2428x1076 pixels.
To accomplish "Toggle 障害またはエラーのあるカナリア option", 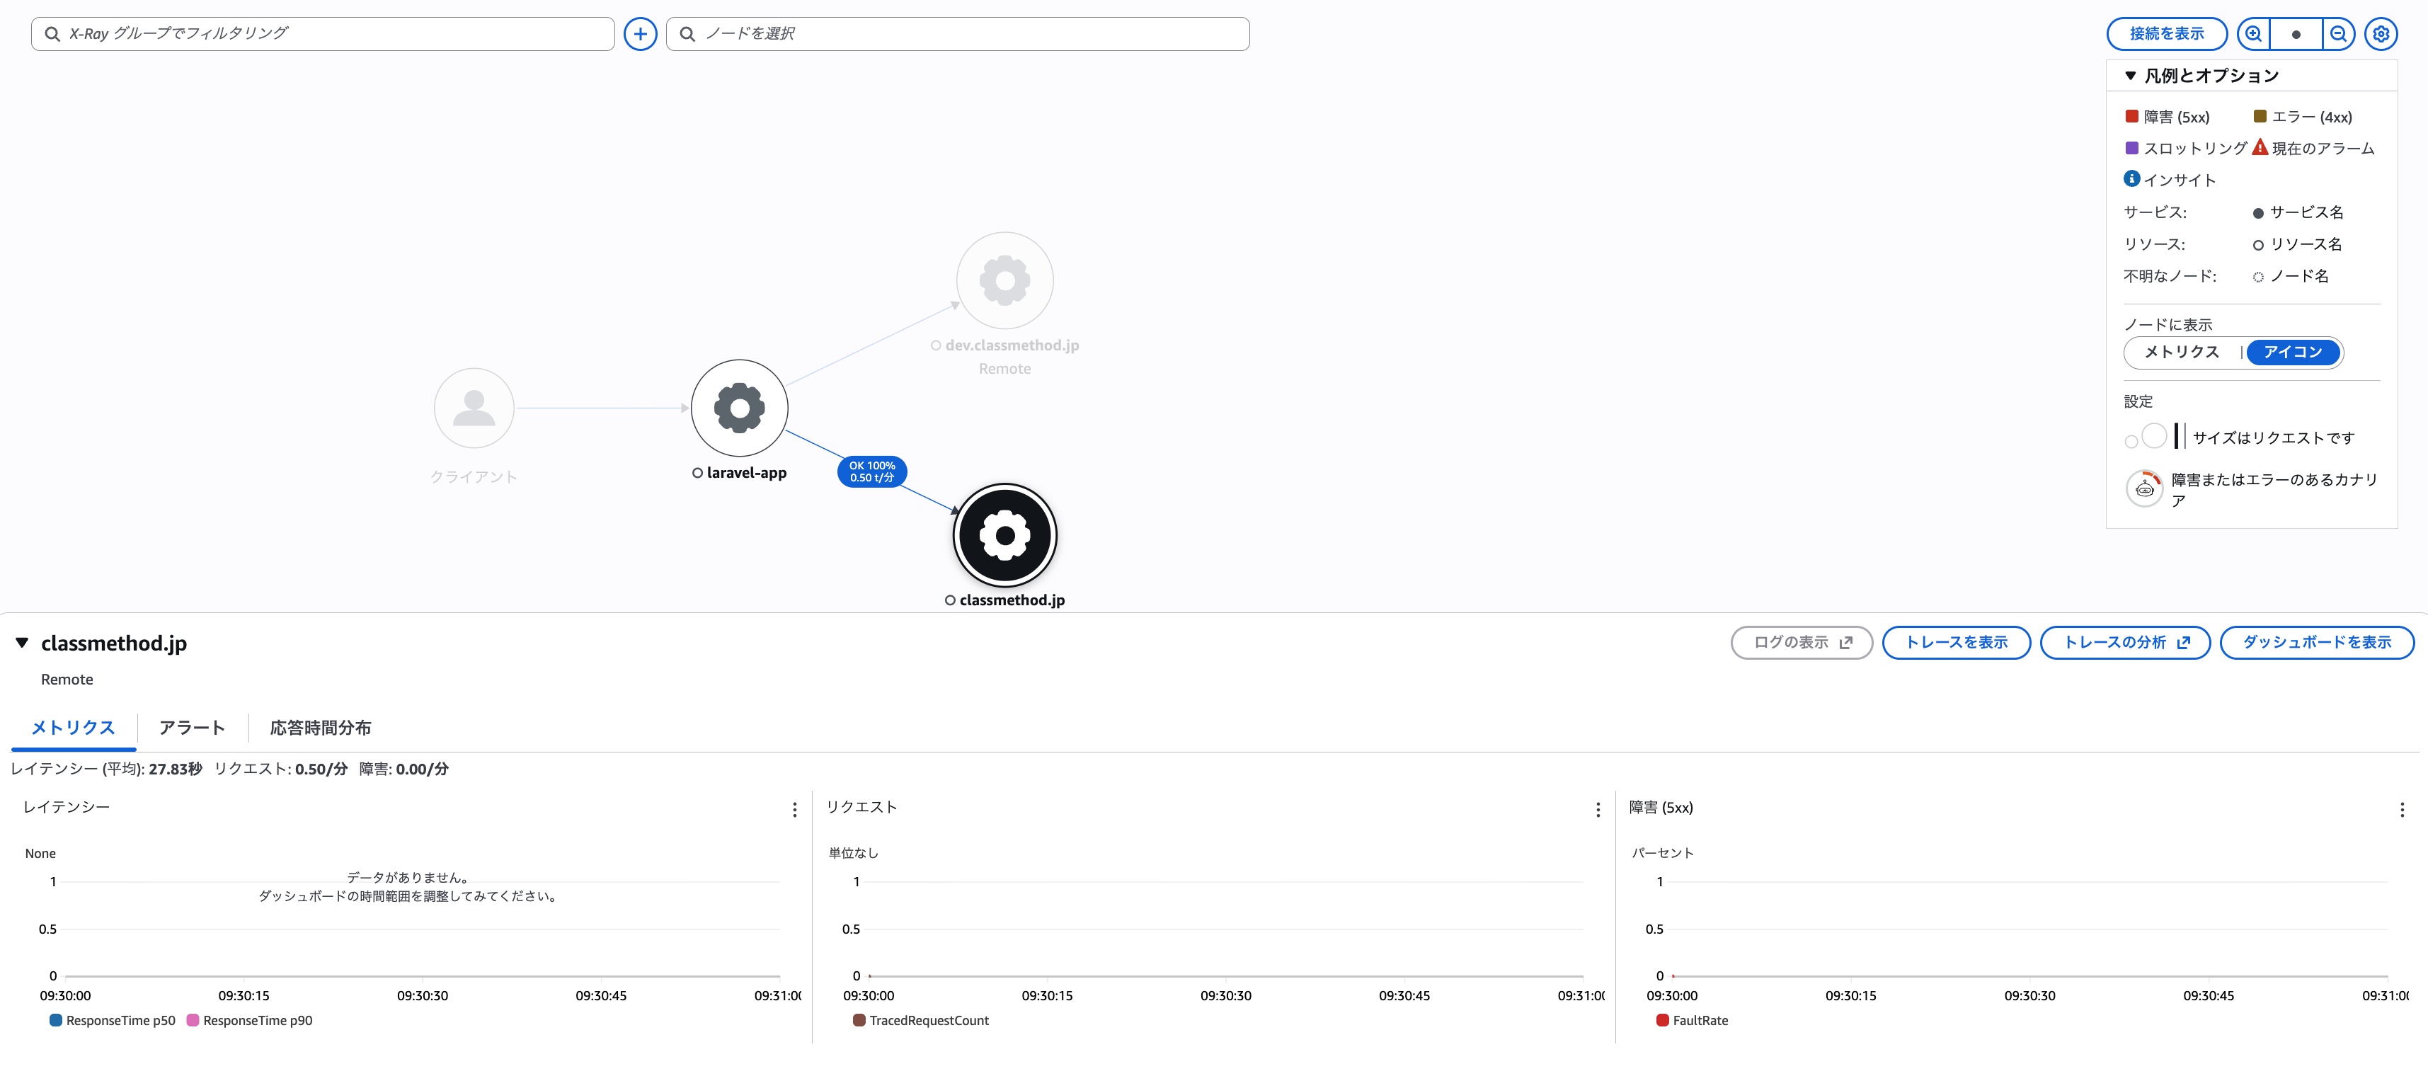I will click(2144, 488).
